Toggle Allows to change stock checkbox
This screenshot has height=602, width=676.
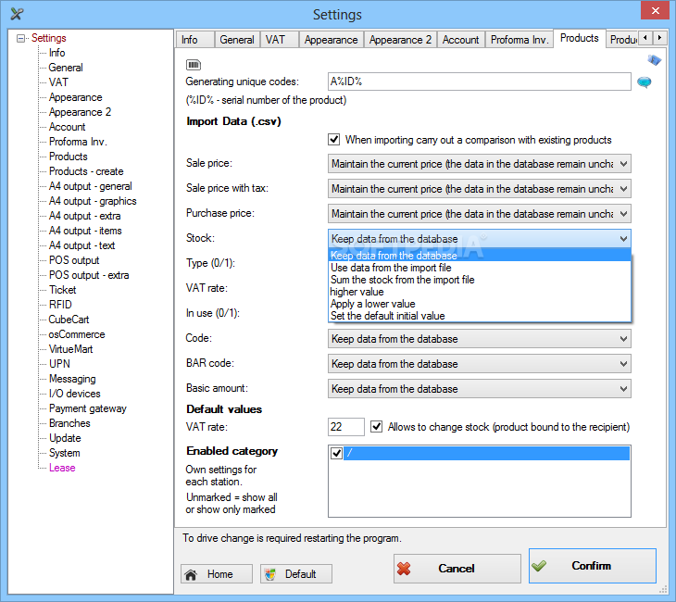tap(376, 427)
